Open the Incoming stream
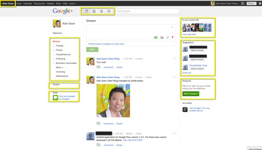Screen dimensions: 262x150 [60, 72]
